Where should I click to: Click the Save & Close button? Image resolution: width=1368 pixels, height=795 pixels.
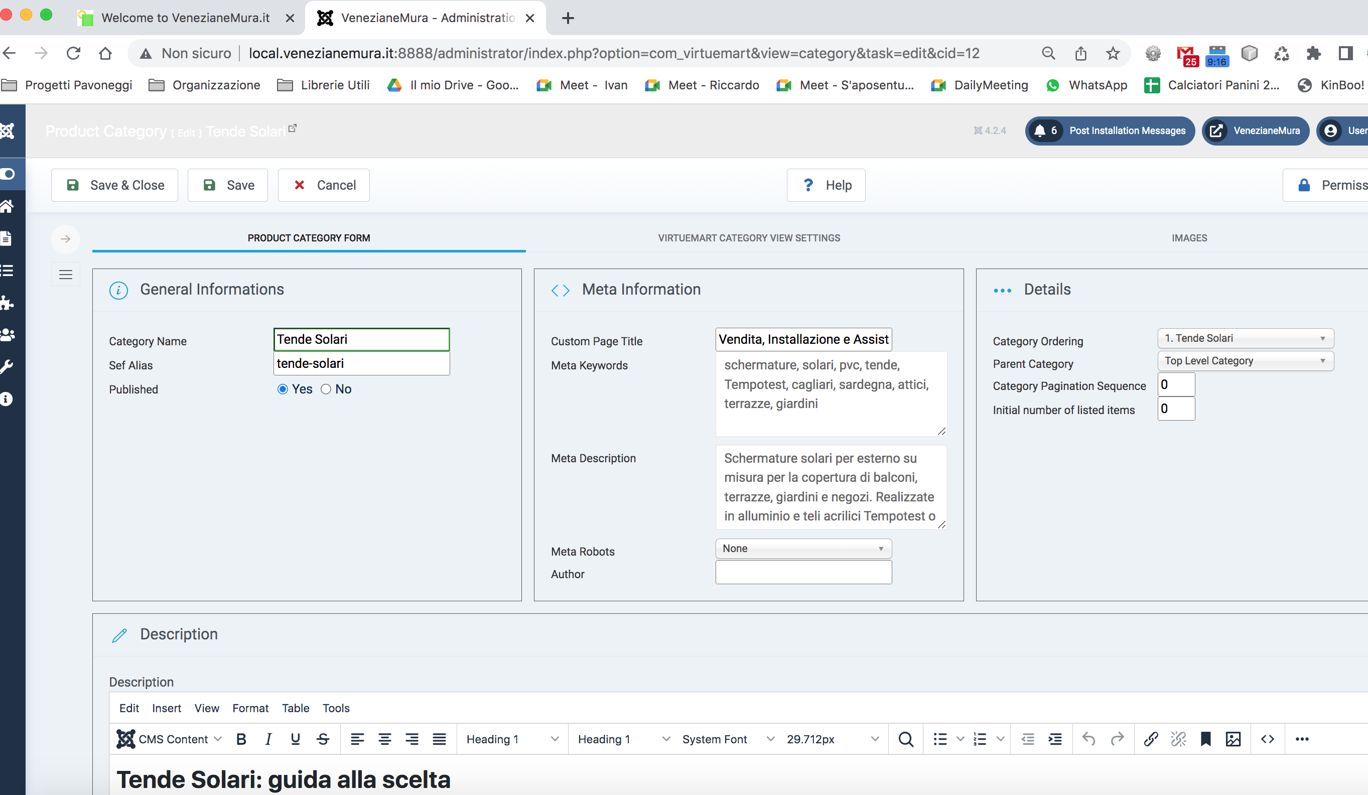coord(114,185)
